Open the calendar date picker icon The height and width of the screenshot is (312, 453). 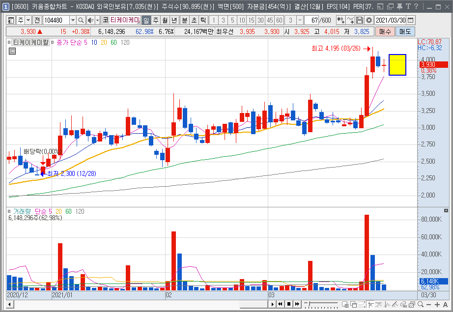pos(411,20)
